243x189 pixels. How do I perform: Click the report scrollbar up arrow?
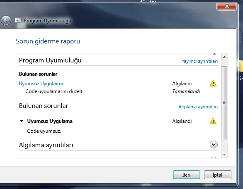tap(224, 57)
